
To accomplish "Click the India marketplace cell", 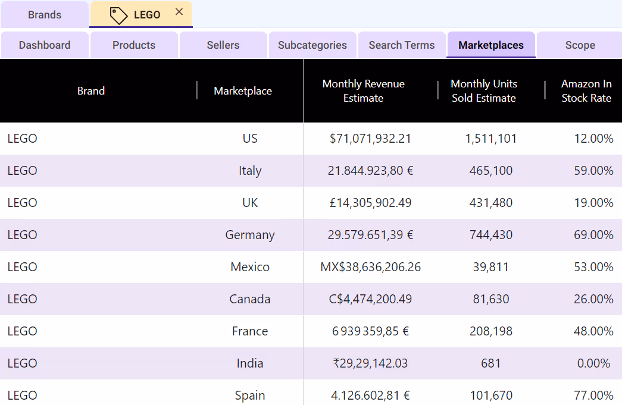I will (250, 363).
